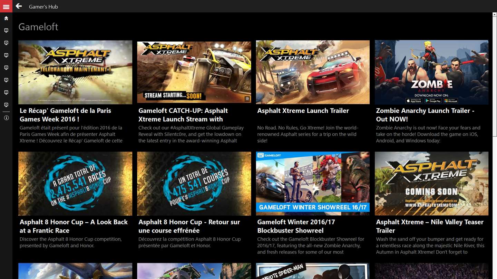Open the 'Un Total de Courses' thumbnail
Screen dimensions: 497x279
pos(194,184)
